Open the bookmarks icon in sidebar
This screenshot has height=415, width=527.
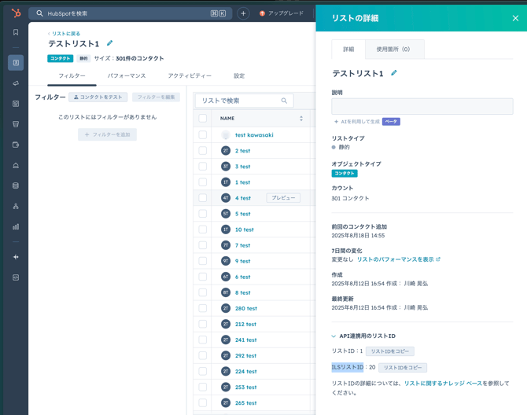pyautogui.click(x=16, y=32)
